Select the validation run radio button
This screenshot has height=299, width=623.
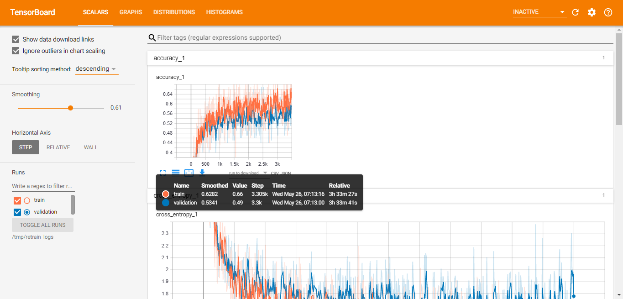[27, 212]
